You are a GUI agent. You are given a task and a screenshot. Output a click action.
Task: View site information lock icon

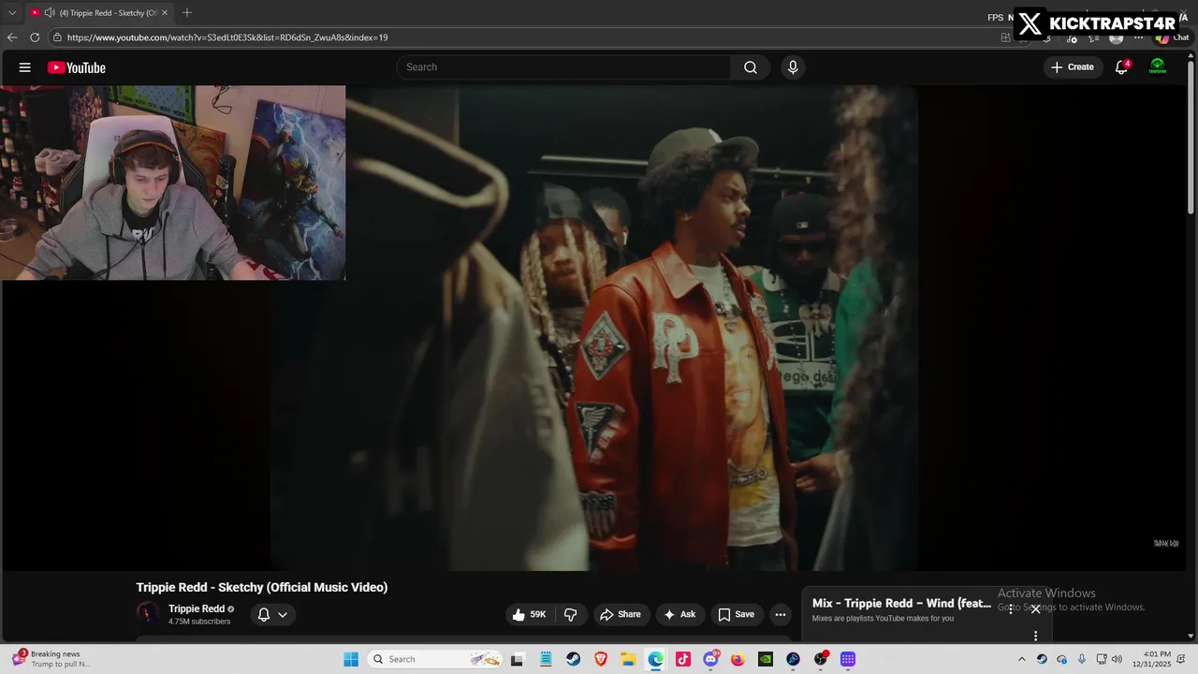click(57, 37)
